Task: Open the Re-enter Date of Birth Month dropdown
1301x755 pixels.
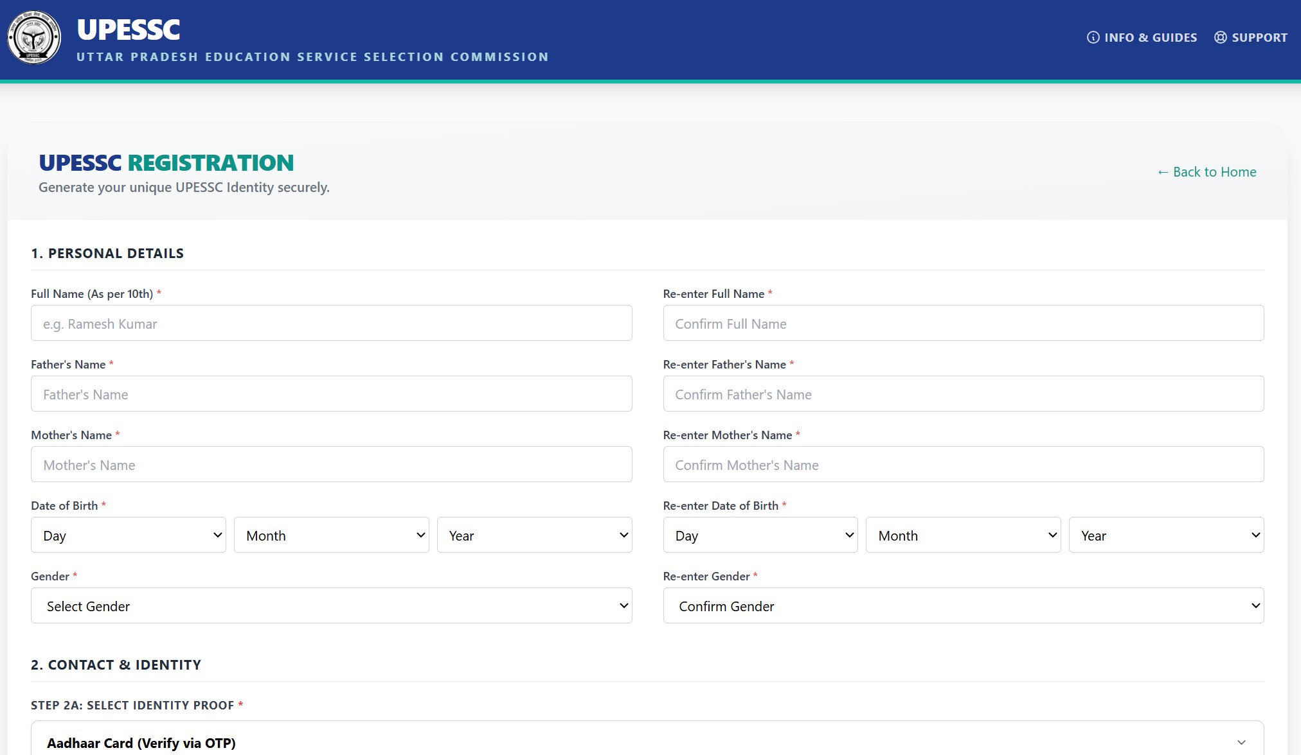Action: point(962,535)
